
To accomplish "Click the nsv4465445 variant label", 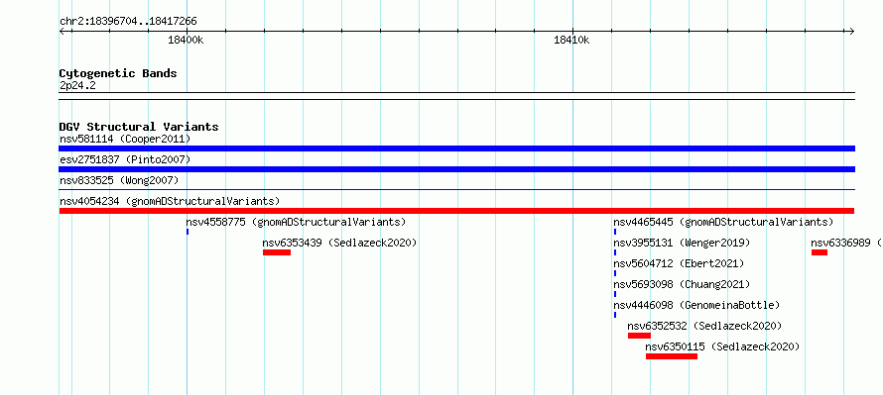I will pos(723,222).
